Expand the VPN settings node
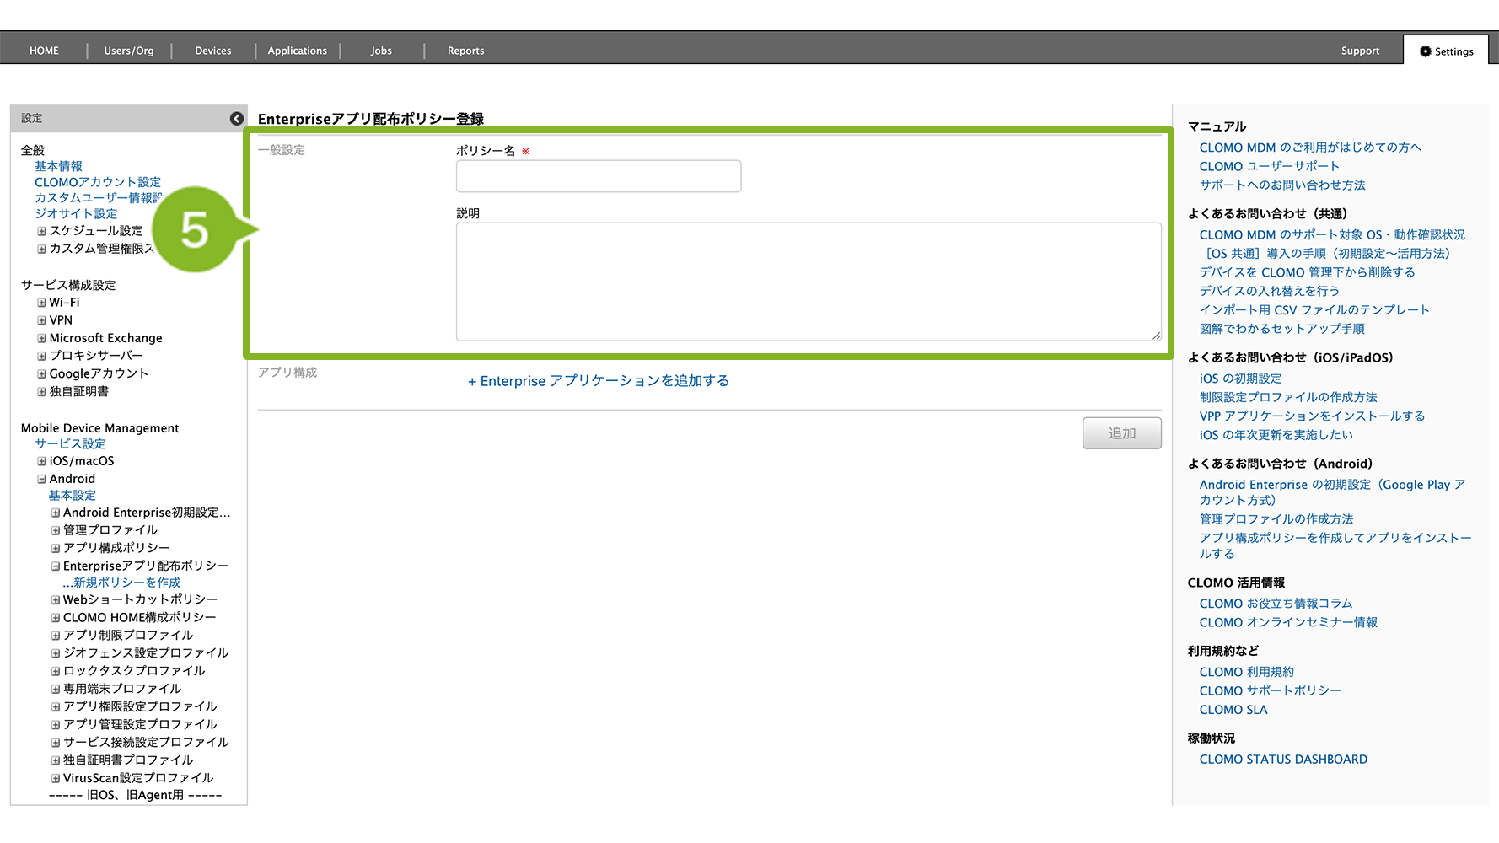 pos(41,320)
